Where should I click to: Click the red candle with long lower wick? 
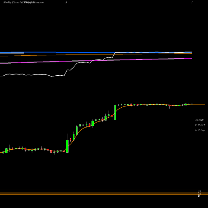click(x=169, y=106)
